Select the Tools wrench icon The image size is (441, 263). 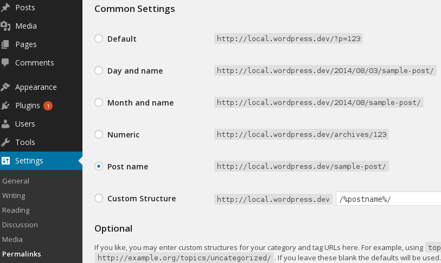point(5,142)
